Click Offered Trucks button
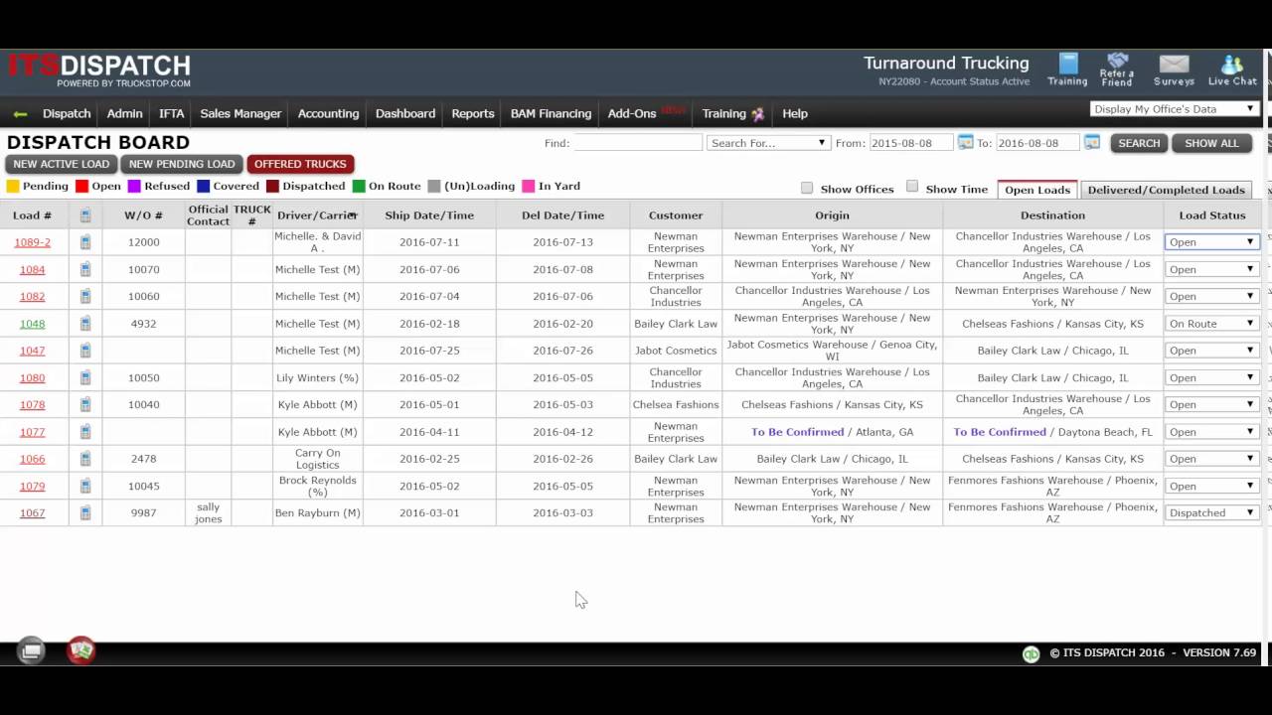 click(x=300, y=164)
